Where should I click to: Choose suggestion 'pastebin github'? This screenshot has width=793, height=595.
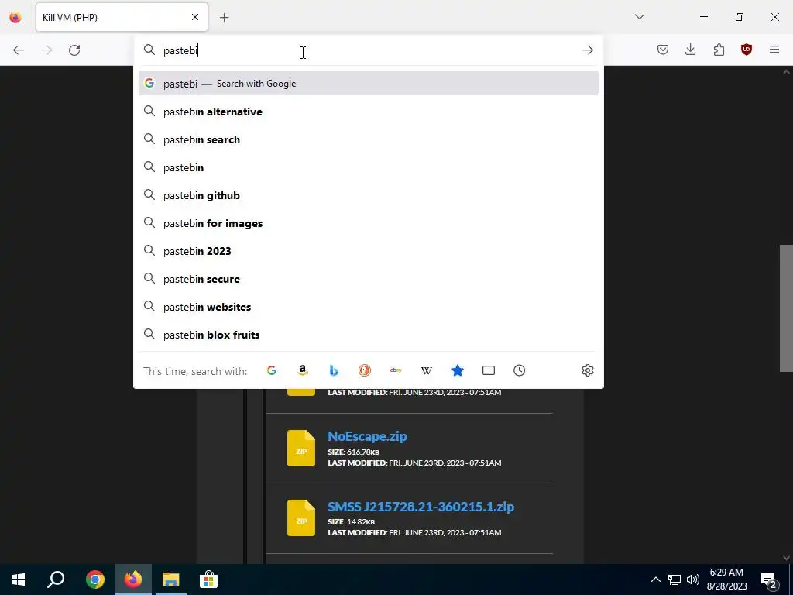pyautogui.click(x=368, y=195)
